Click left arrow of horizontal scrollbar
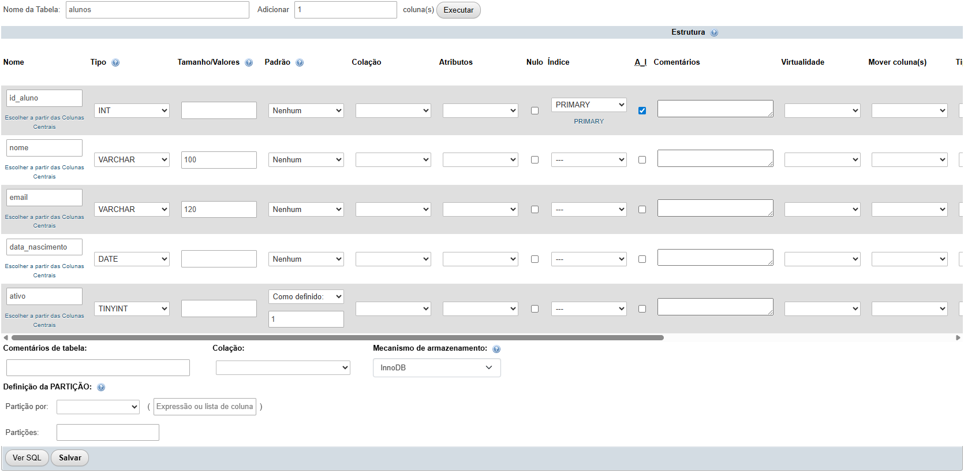This screenshot has height=472, width=964. tap(6, 337)
